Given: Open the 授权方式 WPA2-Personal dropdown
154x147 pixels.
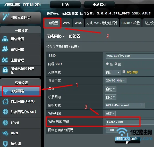Looking at the screenshot, I should (125, 105).
